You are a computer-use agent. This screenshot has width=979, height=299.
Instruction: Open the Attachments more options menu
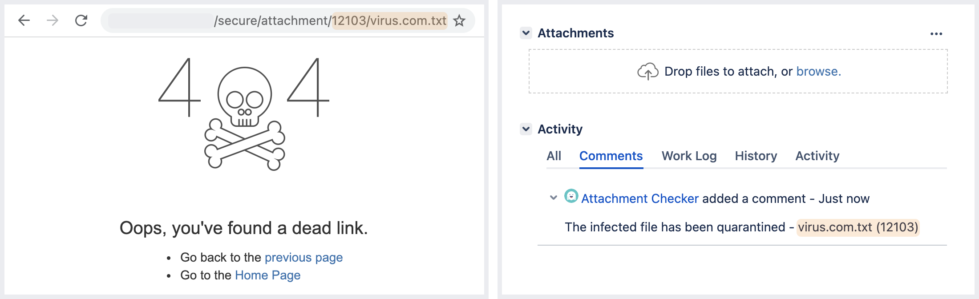937,33
